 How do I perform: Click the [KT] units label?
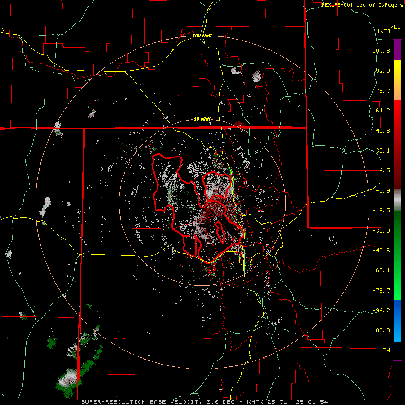[x=384, y=31]
